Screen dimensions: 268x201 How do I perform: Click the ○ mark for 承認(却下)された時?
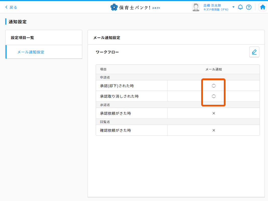(214, 86)
